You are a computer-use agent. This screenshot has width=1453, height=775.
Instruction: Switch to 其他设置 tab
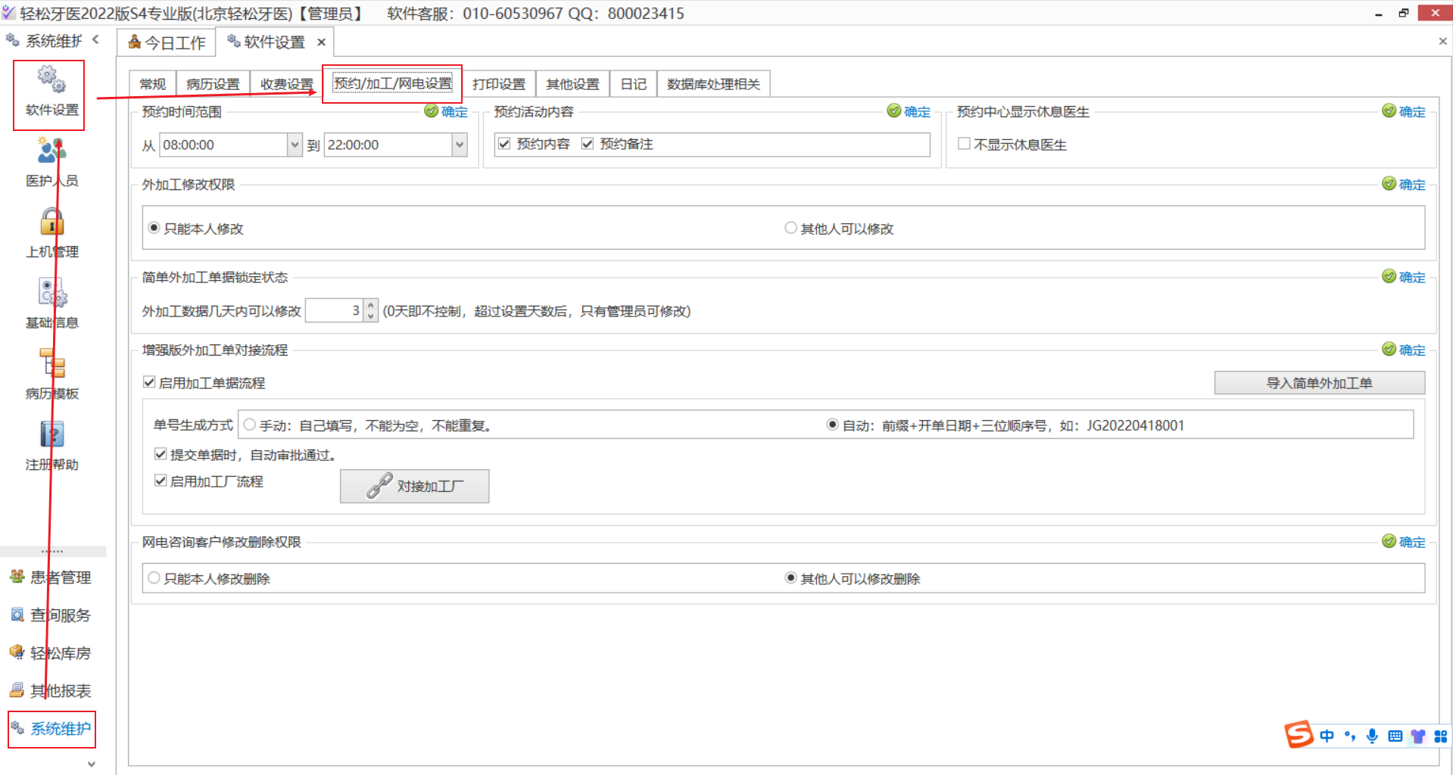(x=572, y=84)
